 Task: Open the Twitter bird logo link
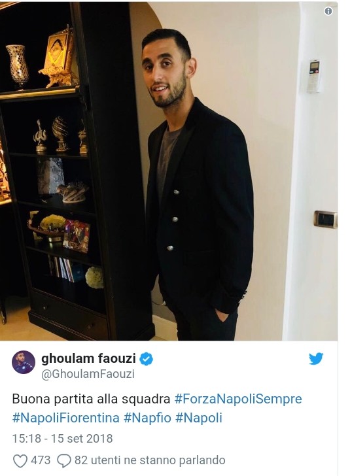316,358
